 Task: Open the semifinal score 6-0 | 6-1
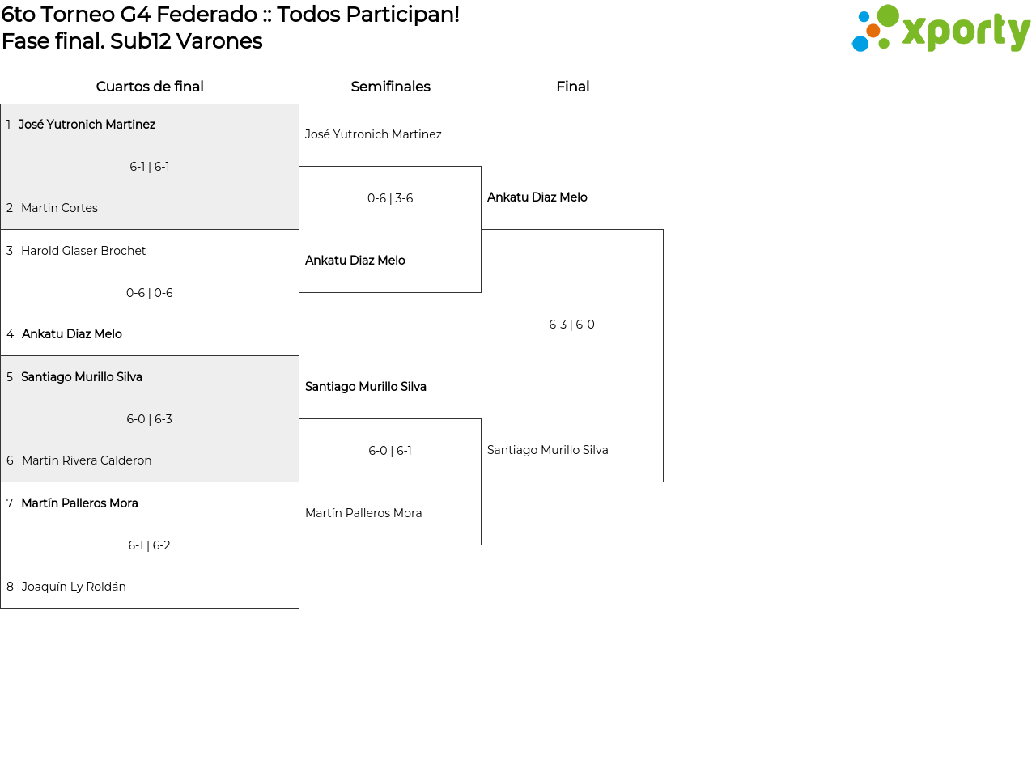(x=390, y=451)
